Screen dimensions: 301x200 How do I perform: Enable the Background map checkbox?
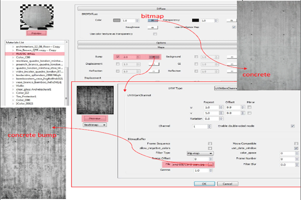click(x=196, y=57)
